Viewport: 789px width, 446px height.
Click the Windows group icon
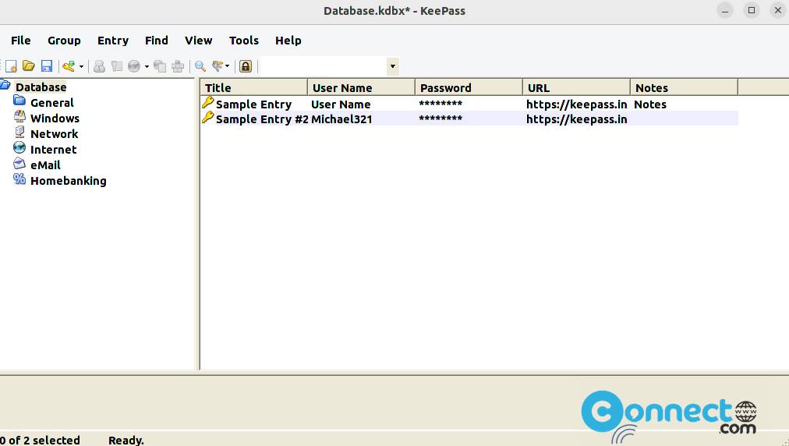point(19,116)
